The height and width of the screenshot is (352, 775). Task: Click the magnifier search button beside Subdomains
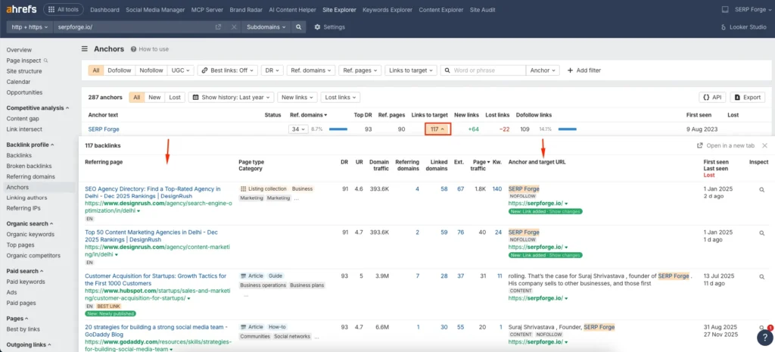(299, 26)
